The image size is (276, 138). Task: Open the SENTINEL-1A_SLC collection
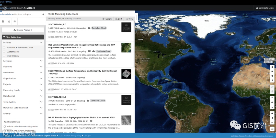click(x=57, y=24)
